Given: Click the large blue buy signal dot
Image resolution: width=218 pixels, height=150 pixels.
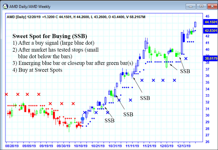Looking at the screenshot, I should (x=83, y=119).
